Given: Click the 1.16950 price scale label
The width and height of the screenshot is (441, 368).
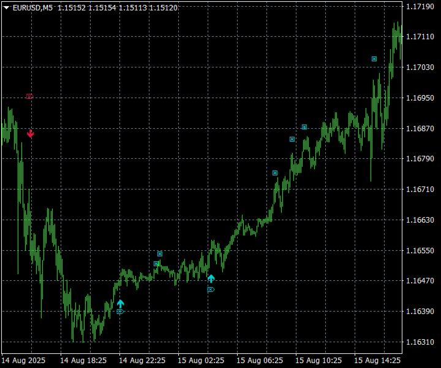Looking at the screenshot, I should (x=420, y=98).
